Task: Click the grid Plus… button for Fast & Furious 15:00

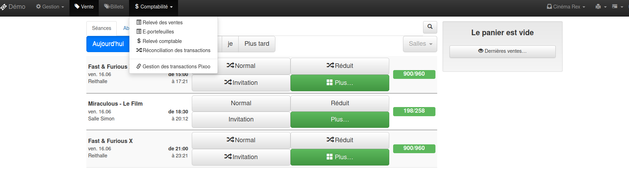Action: click(340, 83)
